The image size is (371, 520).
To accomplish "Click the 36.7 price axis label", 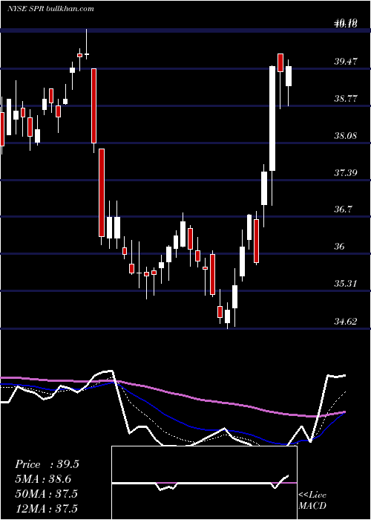I will coord(343,209).
